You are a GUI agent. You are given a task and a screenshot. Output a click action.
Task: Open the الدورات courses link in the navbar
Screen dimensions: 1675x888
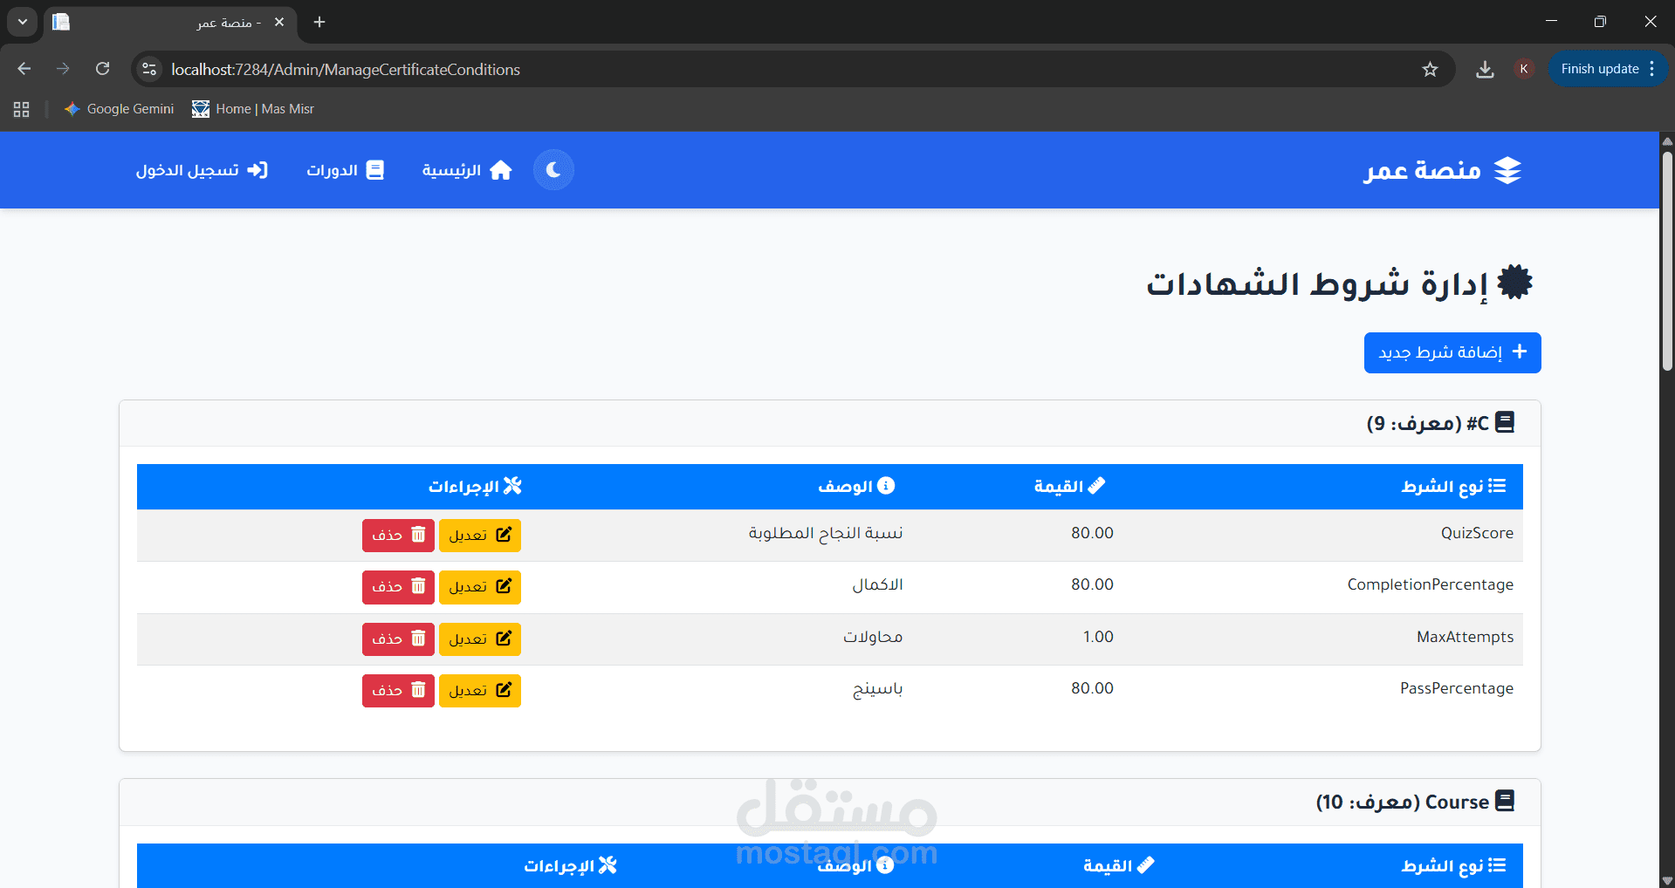pos(345,170)
